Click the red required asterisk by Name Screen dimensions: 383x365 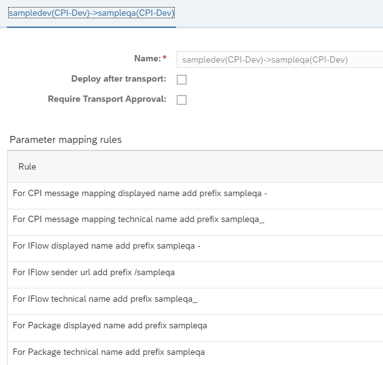tap(165, 58)
